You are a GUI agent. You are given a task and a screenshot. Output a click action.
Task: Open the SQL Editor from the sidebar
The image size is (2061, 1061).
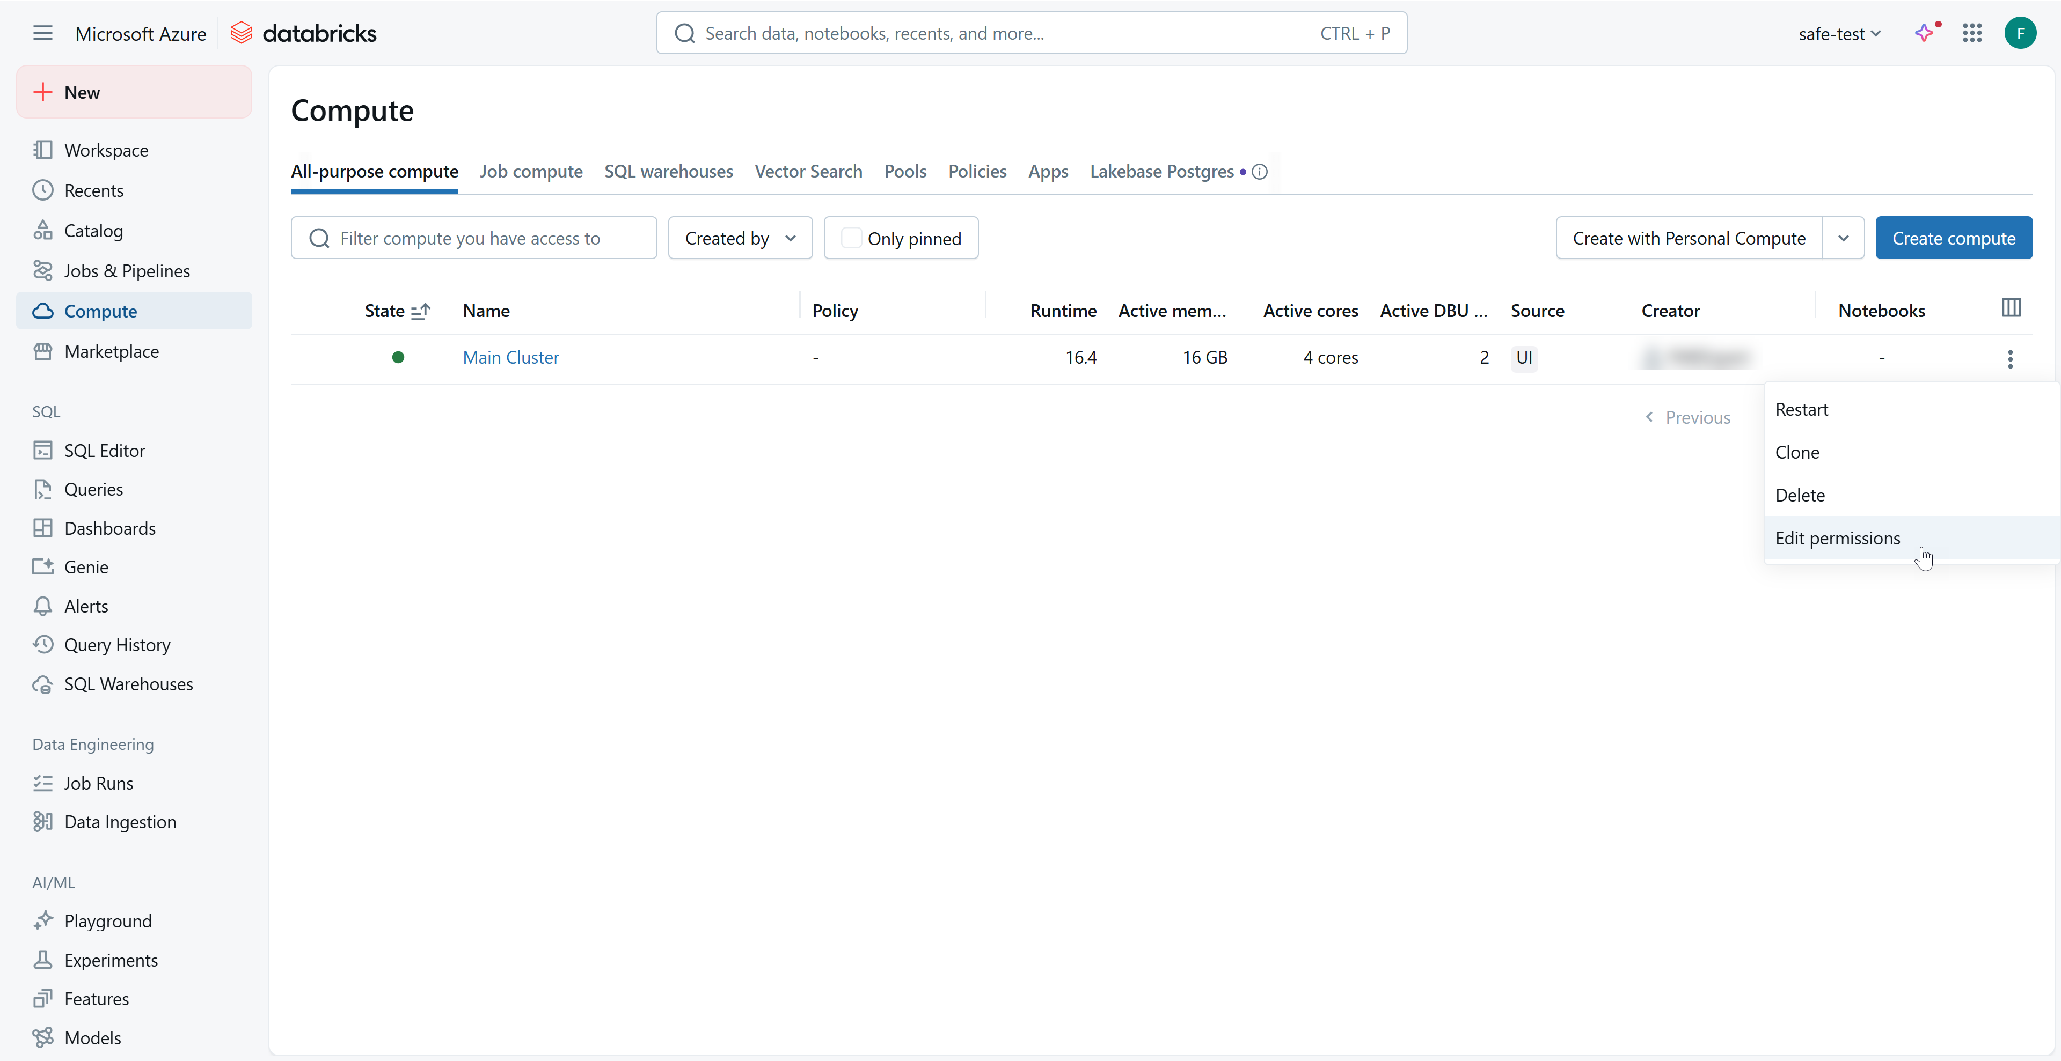[x=104, y=450]
